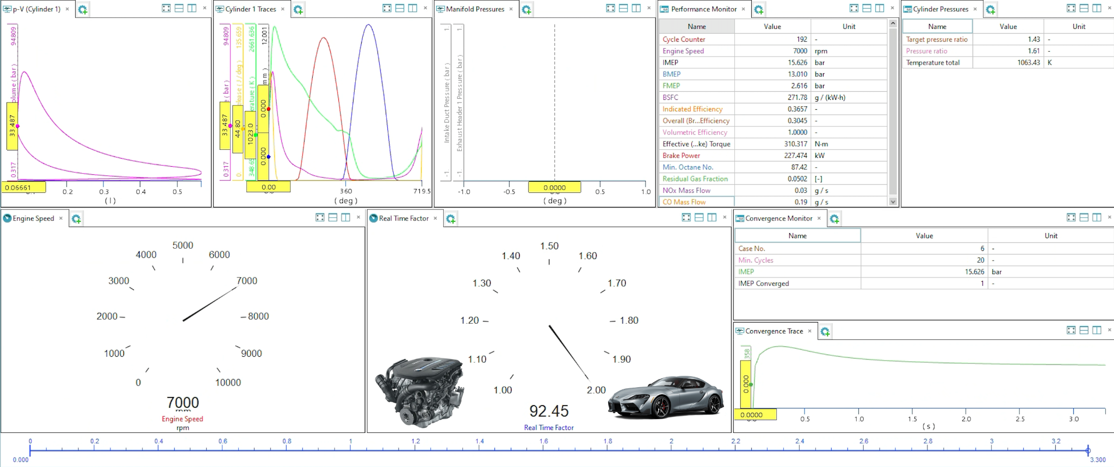
Task: Click the sports car image in Real Time Factor panel
Action: point(666,397)
